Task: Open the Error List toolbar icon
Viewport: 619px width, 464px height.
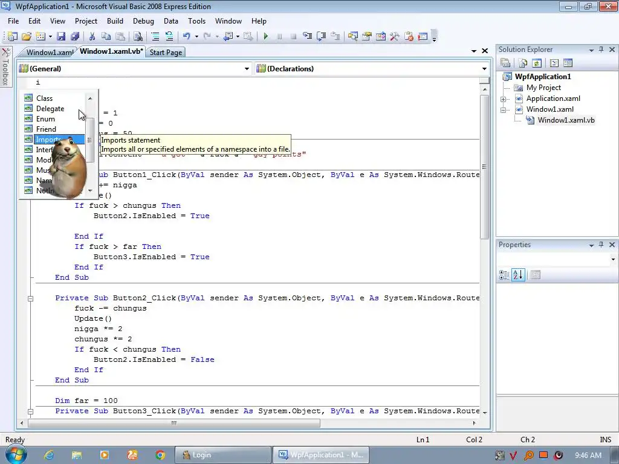Action: (409, 37)
